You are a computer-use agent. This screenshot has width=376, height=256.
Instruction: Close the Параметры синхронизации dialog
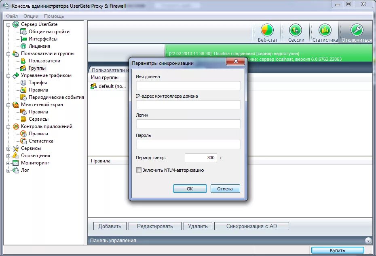tap(235, 61)
